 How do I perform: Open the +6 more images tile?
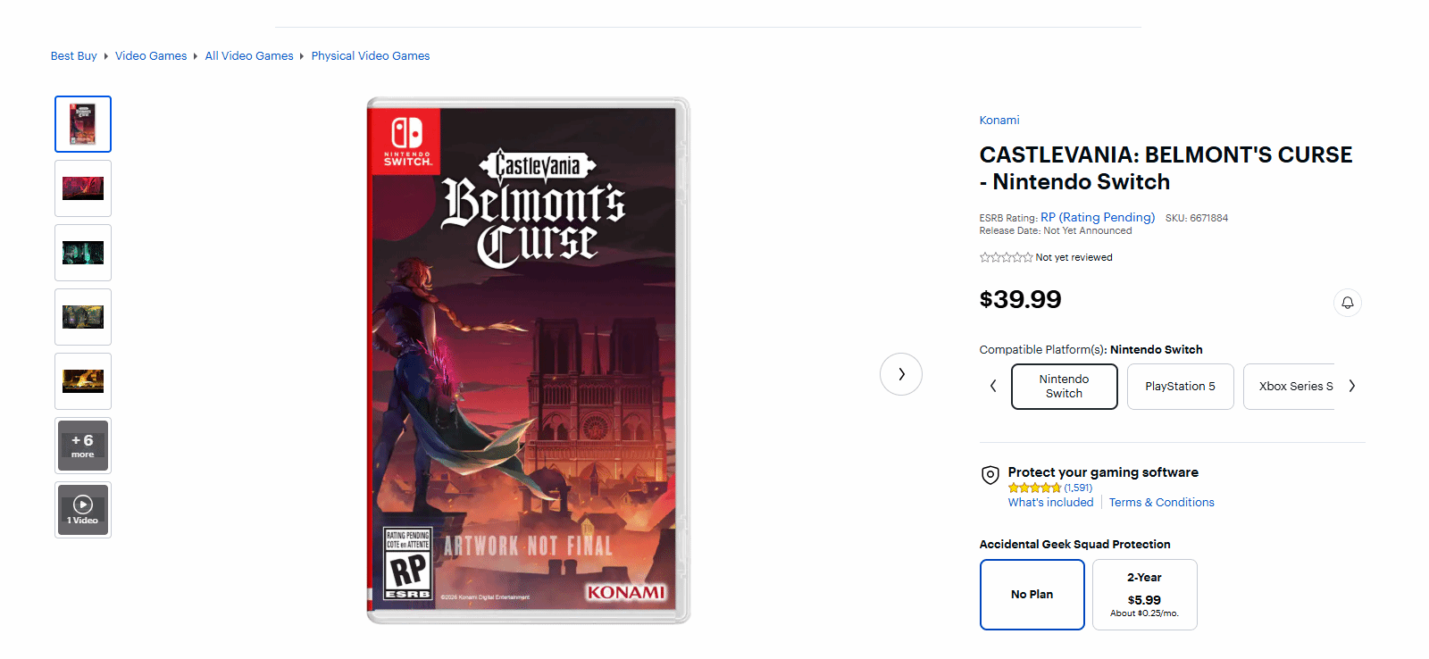coord(83,446)
